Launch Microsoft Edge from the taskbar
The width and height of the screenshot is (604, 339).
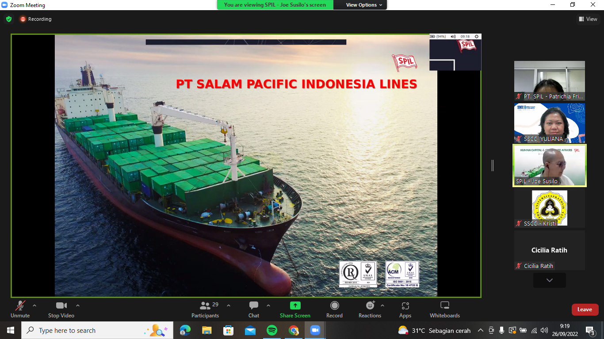(x=185, y=330)
